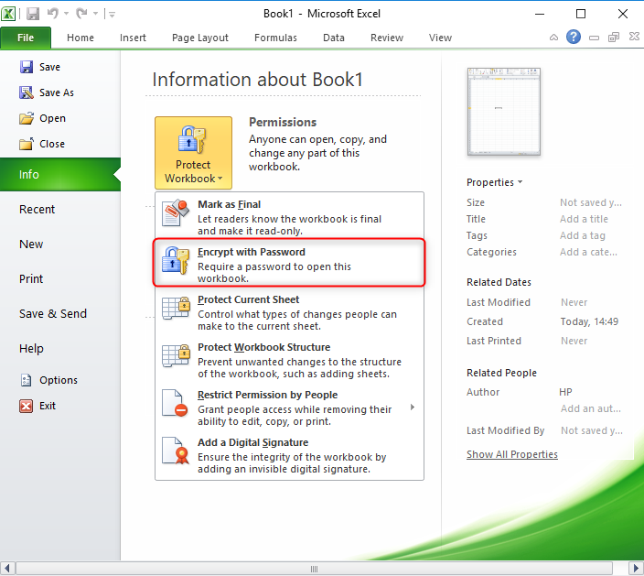Choose Protect Current Sheet option
Viewport: 644px width, 576px height.
(289, 312)
